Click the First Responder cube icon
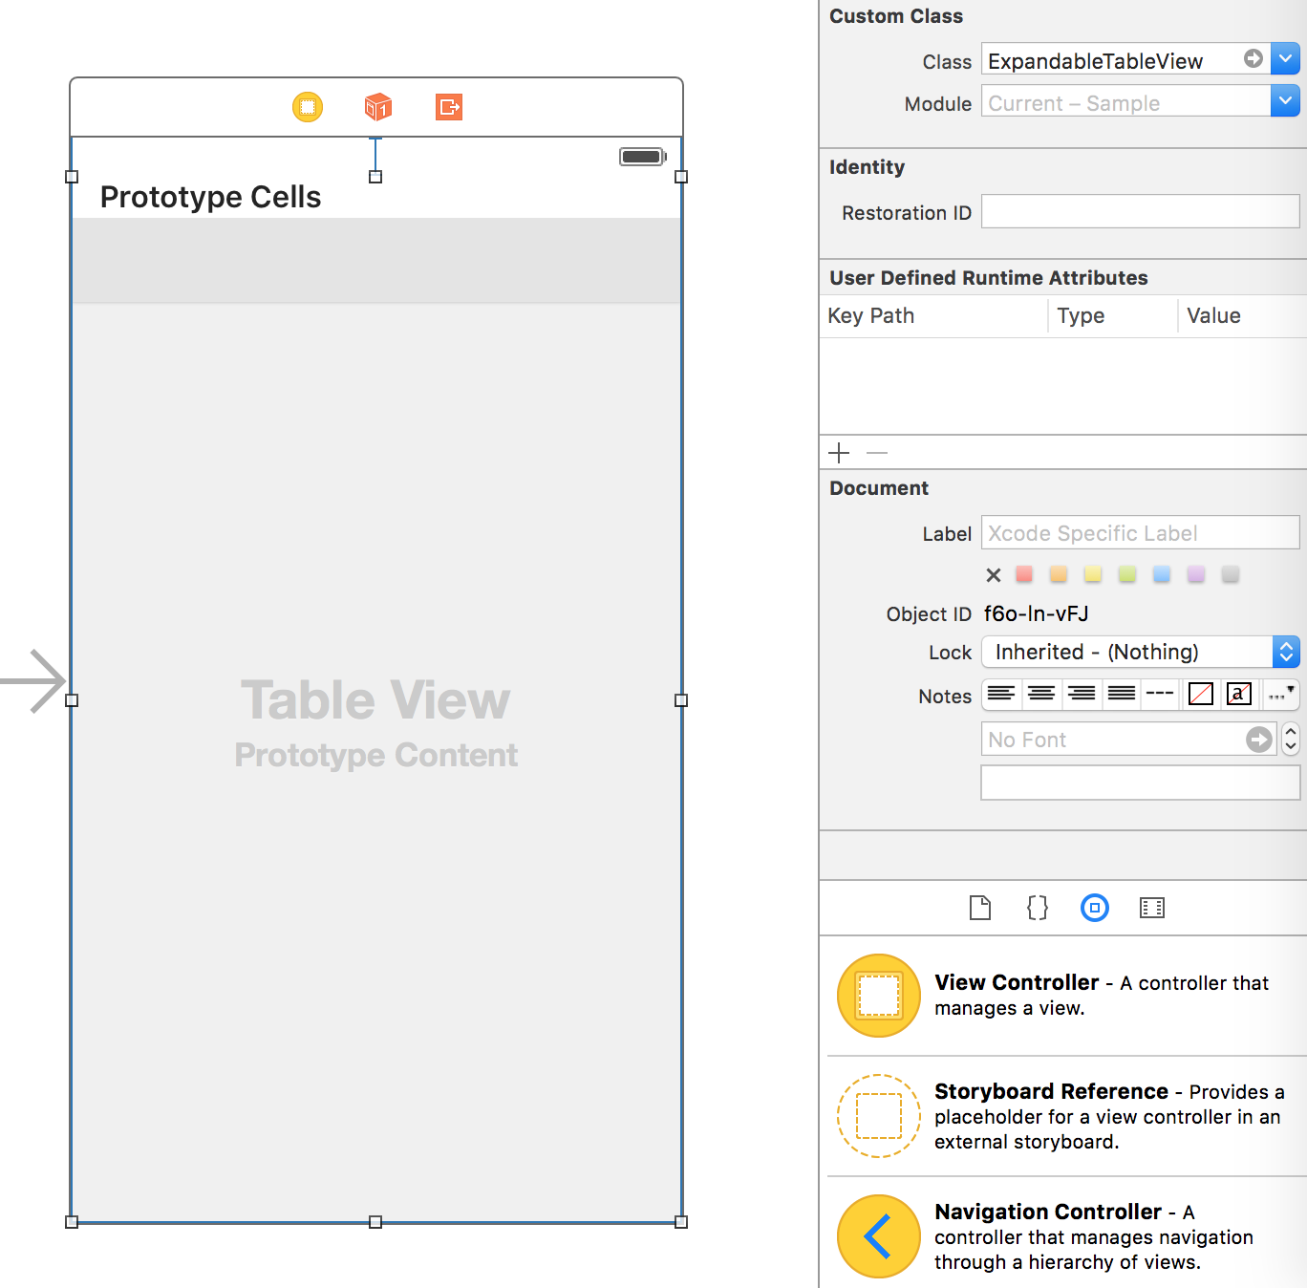The width and height of the screenshot is (1307, 1288). (375, 107)
